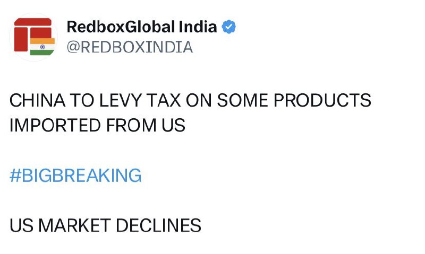Open the @REDBOXINDIA handle link
Image resolution: width=425 pixels, height=254 pixels.
coord(130,47)
